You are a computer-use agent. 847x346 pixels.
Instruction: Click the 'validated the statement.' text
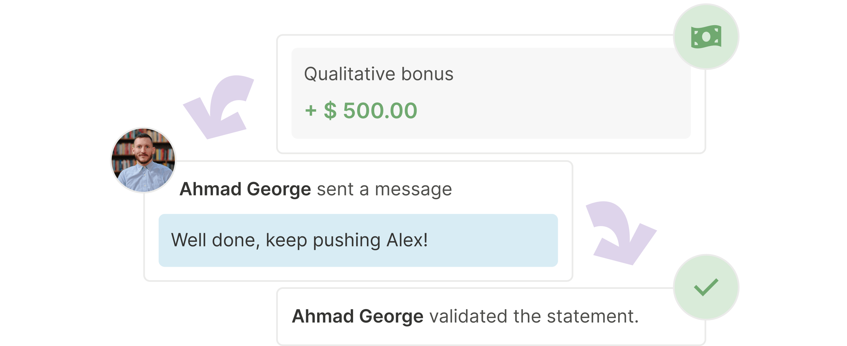click(534, 316)
